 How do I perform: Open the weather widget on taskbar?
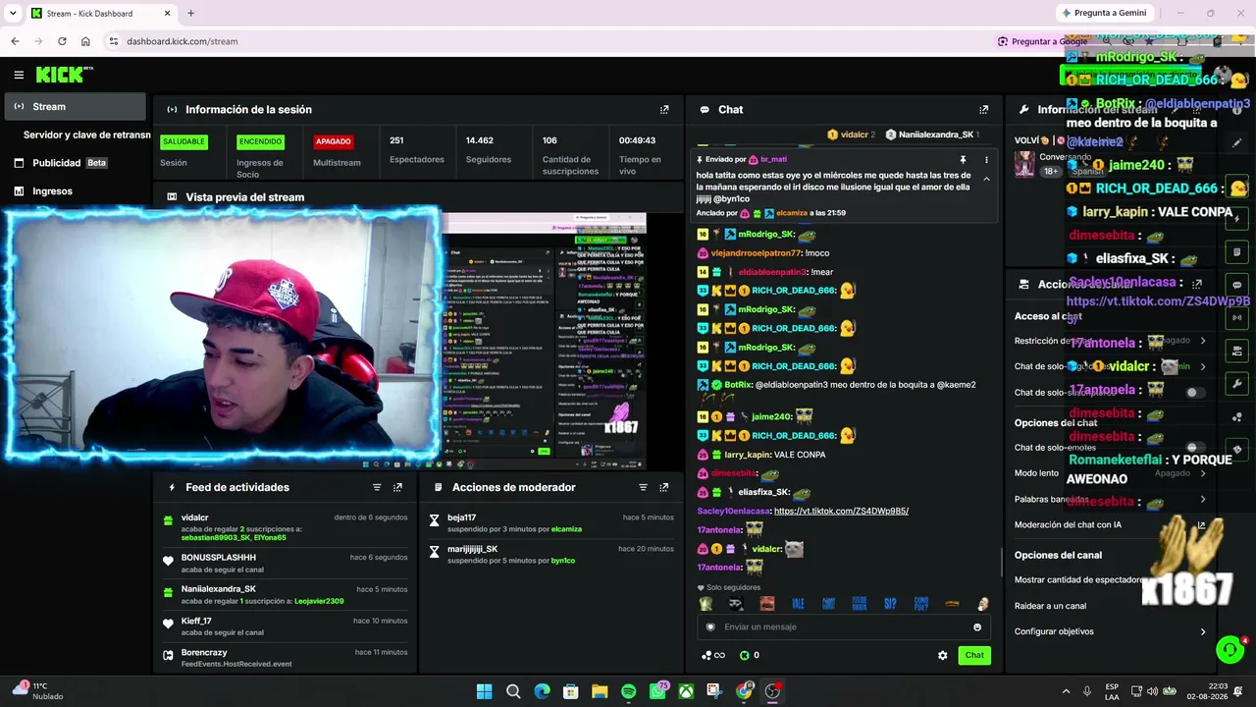pyautogui.click(x=37, y=691)
